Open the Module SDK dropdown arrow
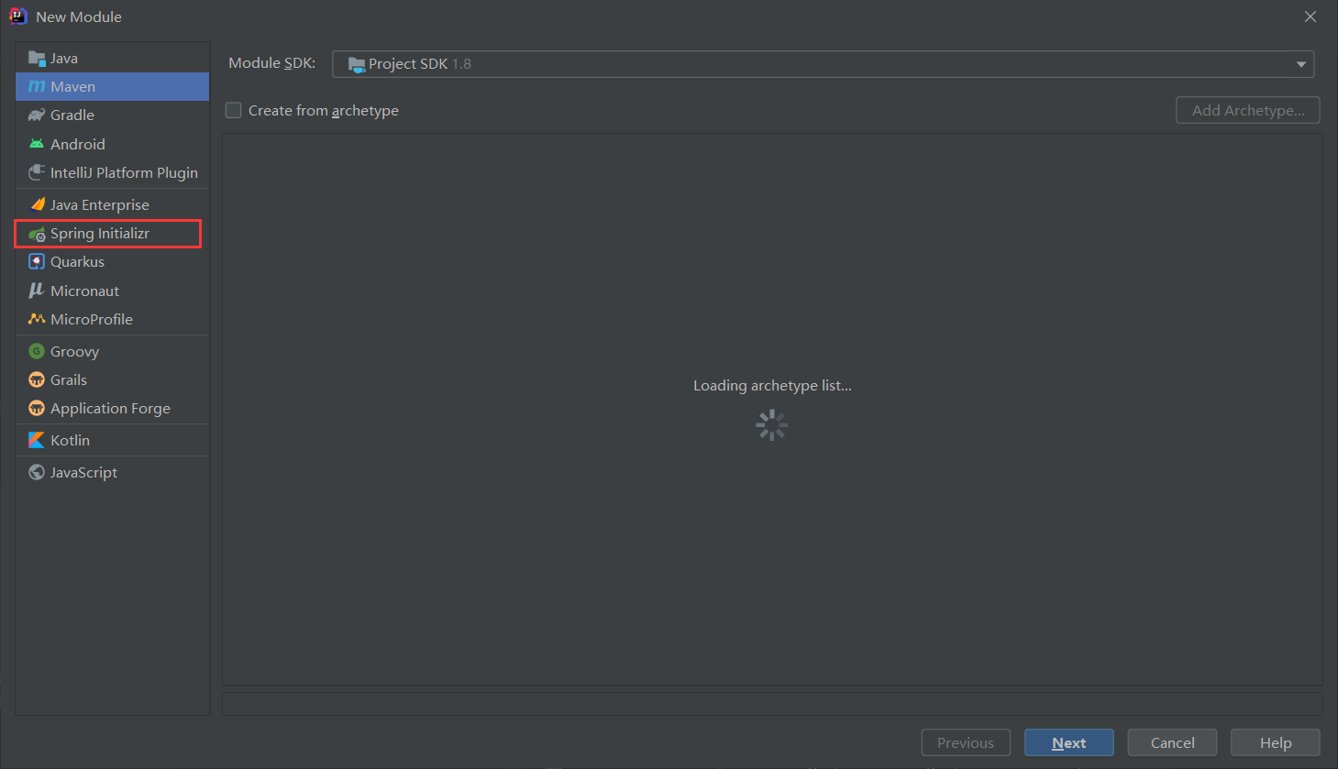Image resolution: width=1338 pixels, height=769 pixels. (1300, 64)
